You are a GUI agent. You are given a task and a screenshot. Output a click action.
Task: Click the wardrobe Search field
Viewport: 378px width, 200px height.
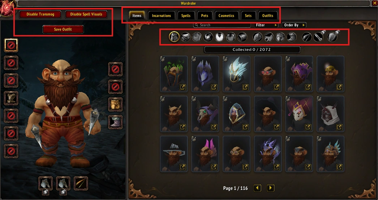[x=222, y=25]
